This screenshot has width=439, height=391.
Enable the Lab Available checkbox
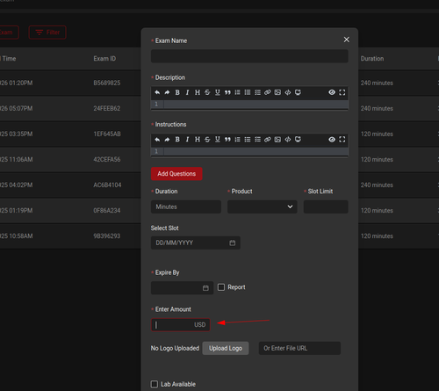click(x=155, y=384)
